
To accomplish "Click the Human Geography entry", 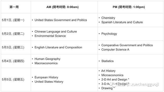I will [x=47, y=59].
